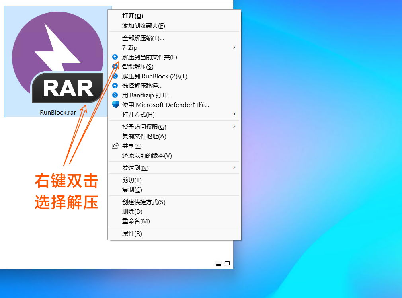This screenshot has width=402, height=298.
Task: Choose 共享(S) menu entry
Action: pyautogui.click(x=174, y=146)
